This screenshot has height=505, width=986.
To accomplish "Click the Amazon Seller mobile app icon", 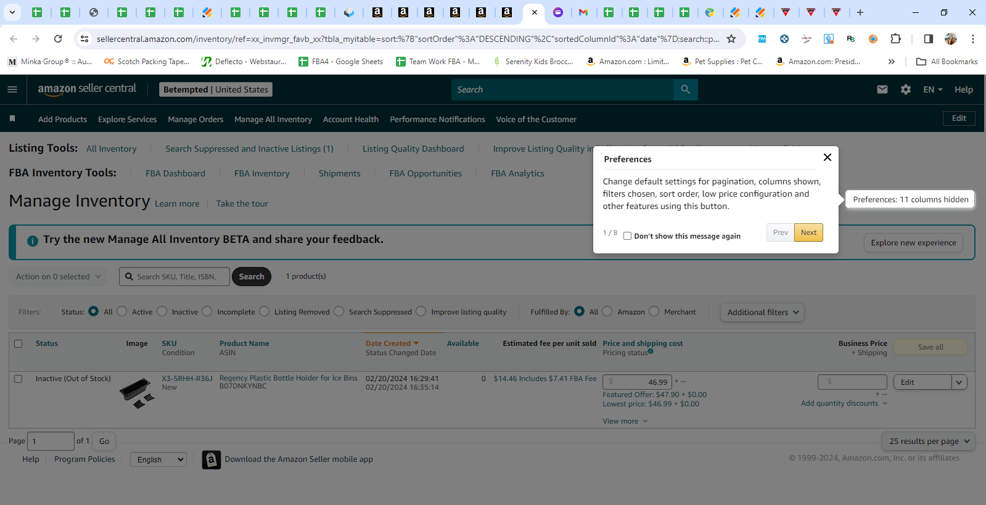I will click(212, 459).
